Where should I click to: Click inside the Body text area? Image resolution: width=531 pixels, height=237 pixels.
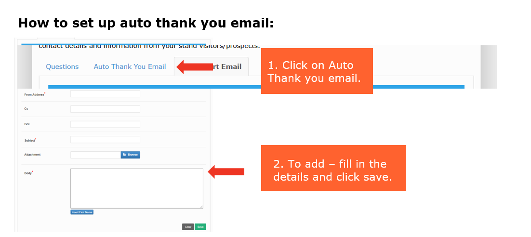pos(136,188)
